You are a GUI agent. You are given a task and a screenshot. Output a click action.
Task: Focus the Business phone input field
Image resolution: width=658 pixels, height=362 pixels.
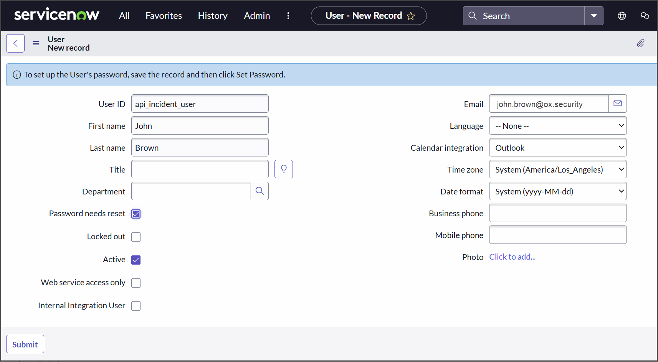(557, 213)
